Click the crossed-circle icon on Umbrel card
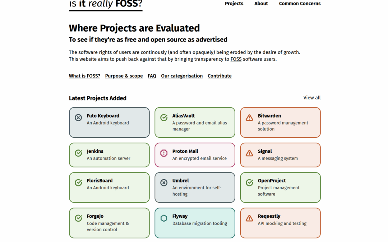Viewport: 388px width, 242px height. click(x=164, y=182)
